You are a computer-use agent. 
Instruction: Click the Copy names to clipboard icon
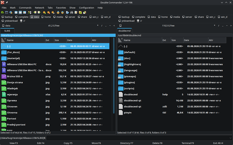[x=85, y=12]
